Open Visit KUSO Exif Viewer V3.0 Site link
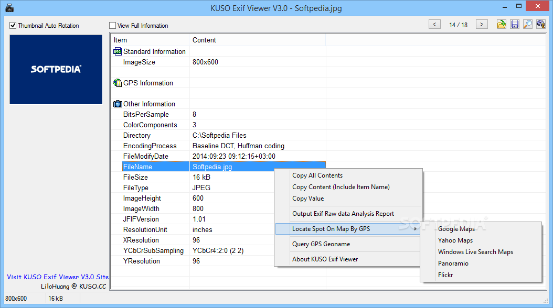 [58, 277]
